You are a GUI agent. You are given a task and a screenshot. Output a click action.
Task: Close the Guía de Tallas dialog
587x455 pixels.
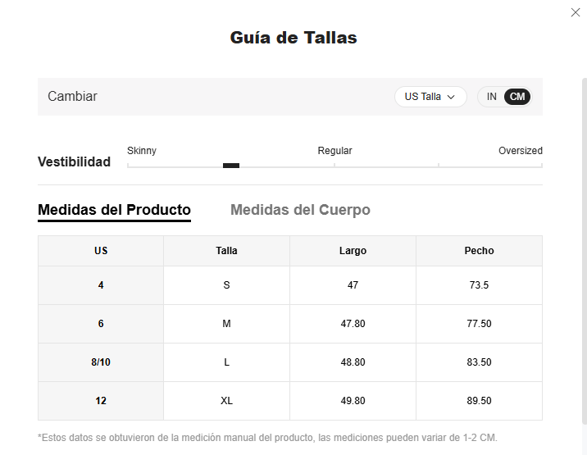click(x=576, y=12)
